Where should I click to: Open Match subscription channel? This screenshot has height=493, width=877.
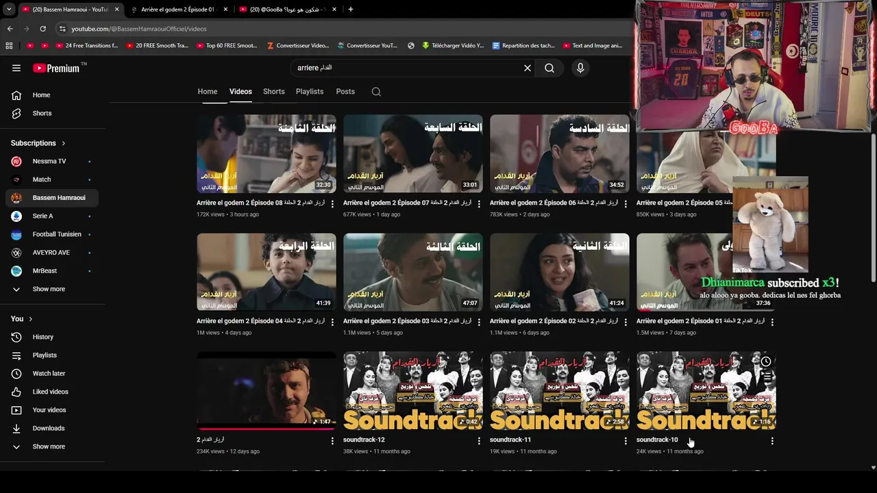point(52,179)
